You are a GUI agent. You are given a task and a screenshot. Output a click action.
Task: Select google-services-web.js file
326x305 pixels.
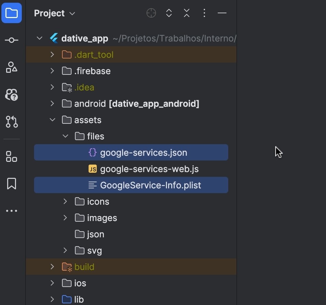(x=149, y=169)
